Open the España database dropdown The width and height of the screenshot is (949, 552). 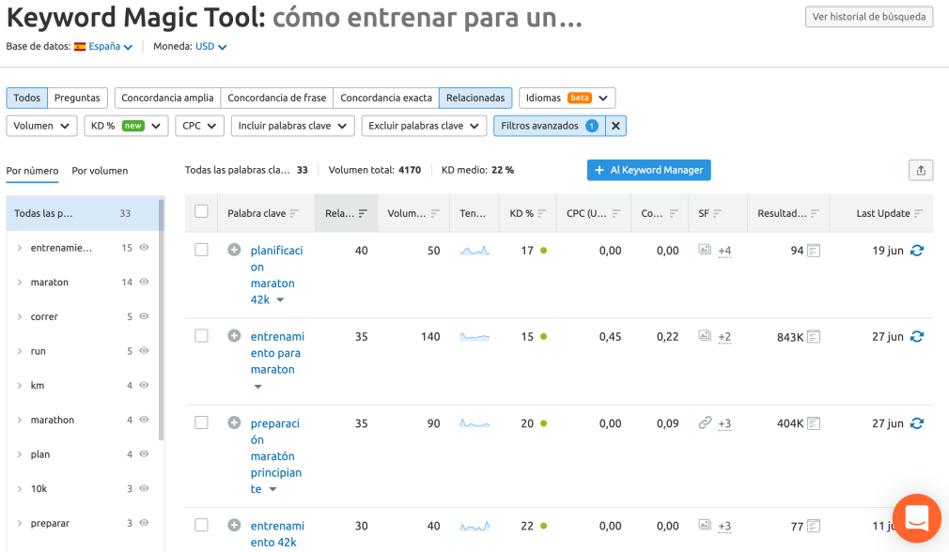coord(103,47)
